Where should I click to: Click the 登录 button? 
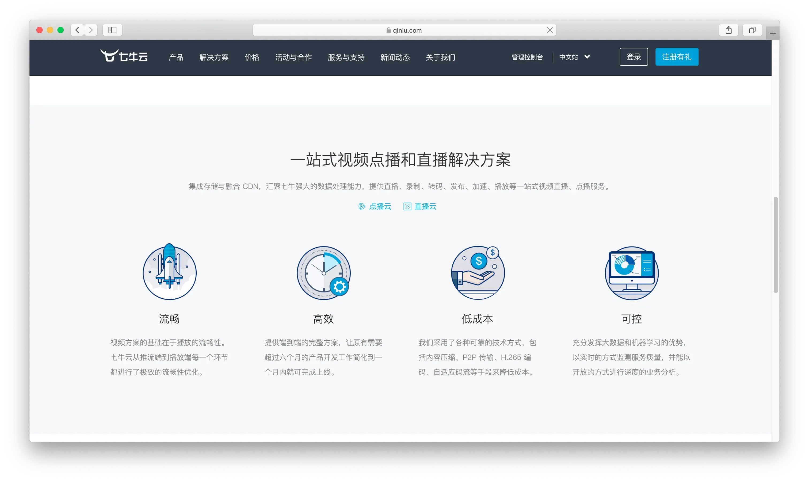click(x=633, y=57)
